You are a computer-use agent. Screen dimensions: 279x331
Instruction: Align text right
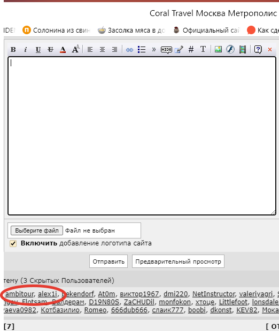(114, 49)
